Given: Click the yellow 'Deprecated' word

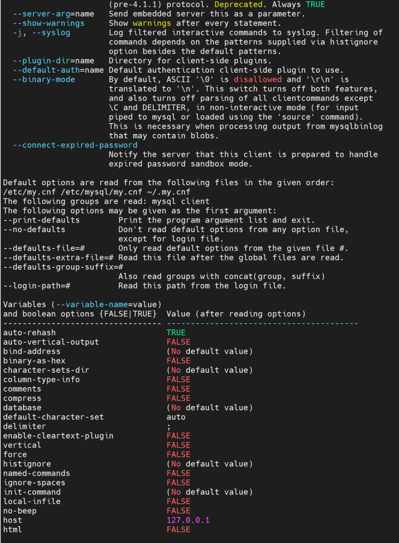Looking at the screenshot, I should [x=239, y=4].
